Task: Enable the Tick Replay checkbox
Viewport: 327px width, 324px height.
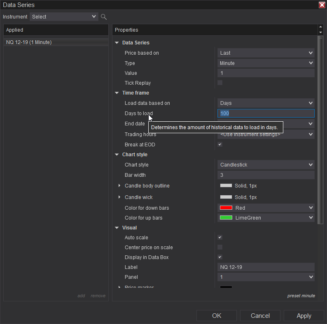Action: 220,83
